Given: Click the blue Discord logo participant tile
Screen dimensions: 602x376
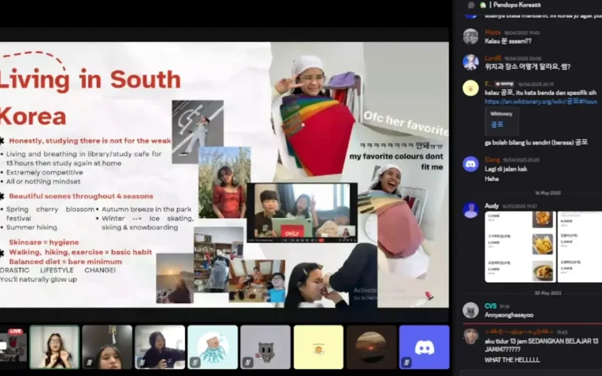Looking at the screenshot, I should 424,347.
